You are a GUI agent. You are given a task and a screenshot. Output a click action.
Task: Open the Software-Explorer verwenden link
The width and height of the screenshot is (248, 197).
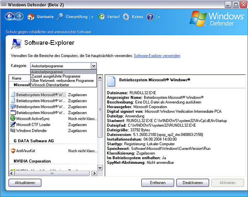(157, 56)
